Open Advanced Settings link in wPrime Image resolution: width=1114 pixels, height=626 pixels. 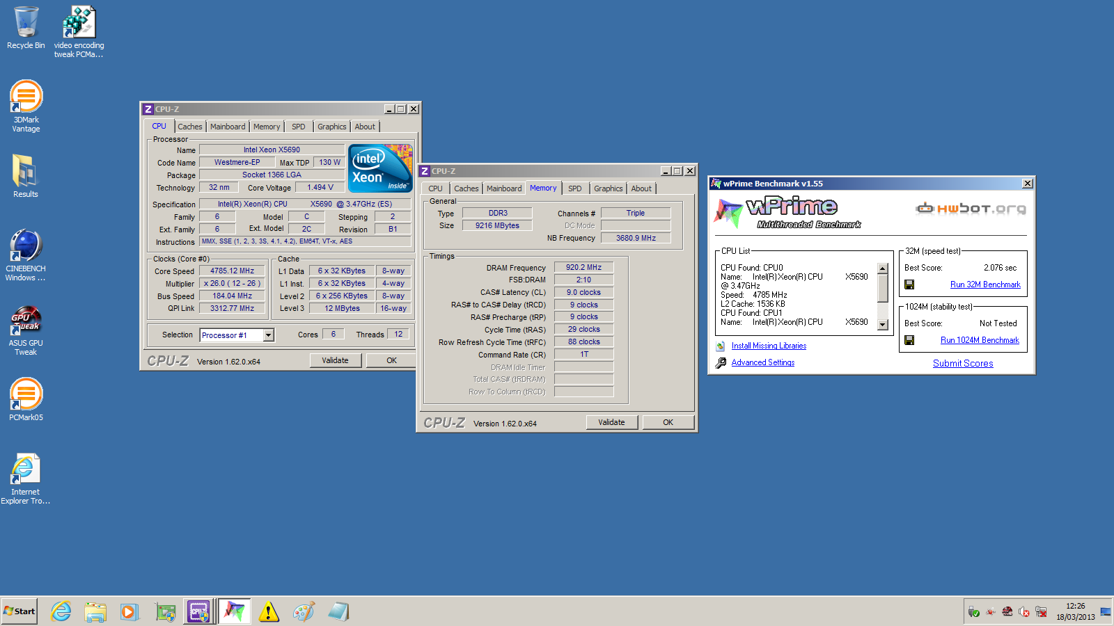(x=763, y=362)
